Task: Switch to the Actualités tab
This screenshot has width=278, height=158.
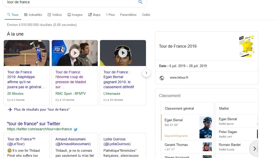Action: (x=33, y=15)
